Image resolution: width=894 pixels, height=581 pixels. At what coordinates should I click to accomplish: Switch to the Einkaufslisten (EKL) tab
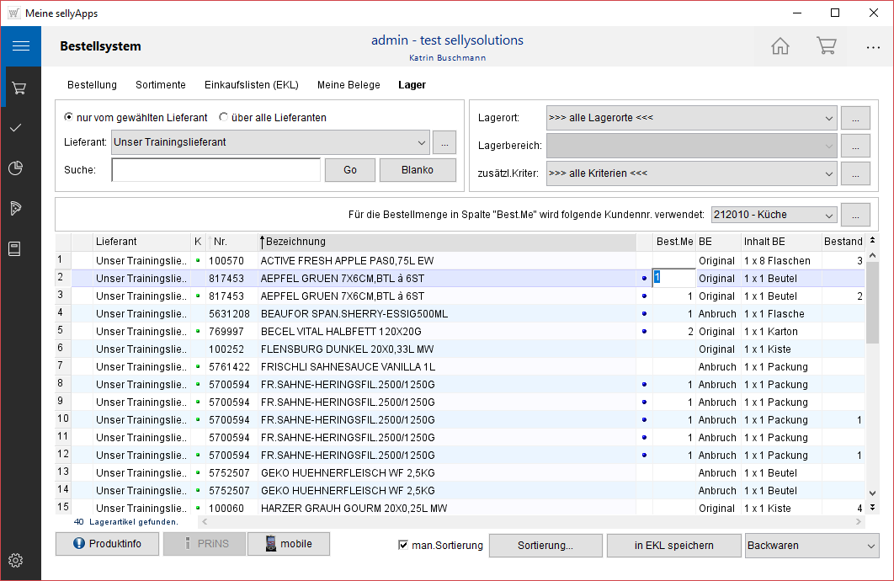pyautogui.click(x=251, y=85)
